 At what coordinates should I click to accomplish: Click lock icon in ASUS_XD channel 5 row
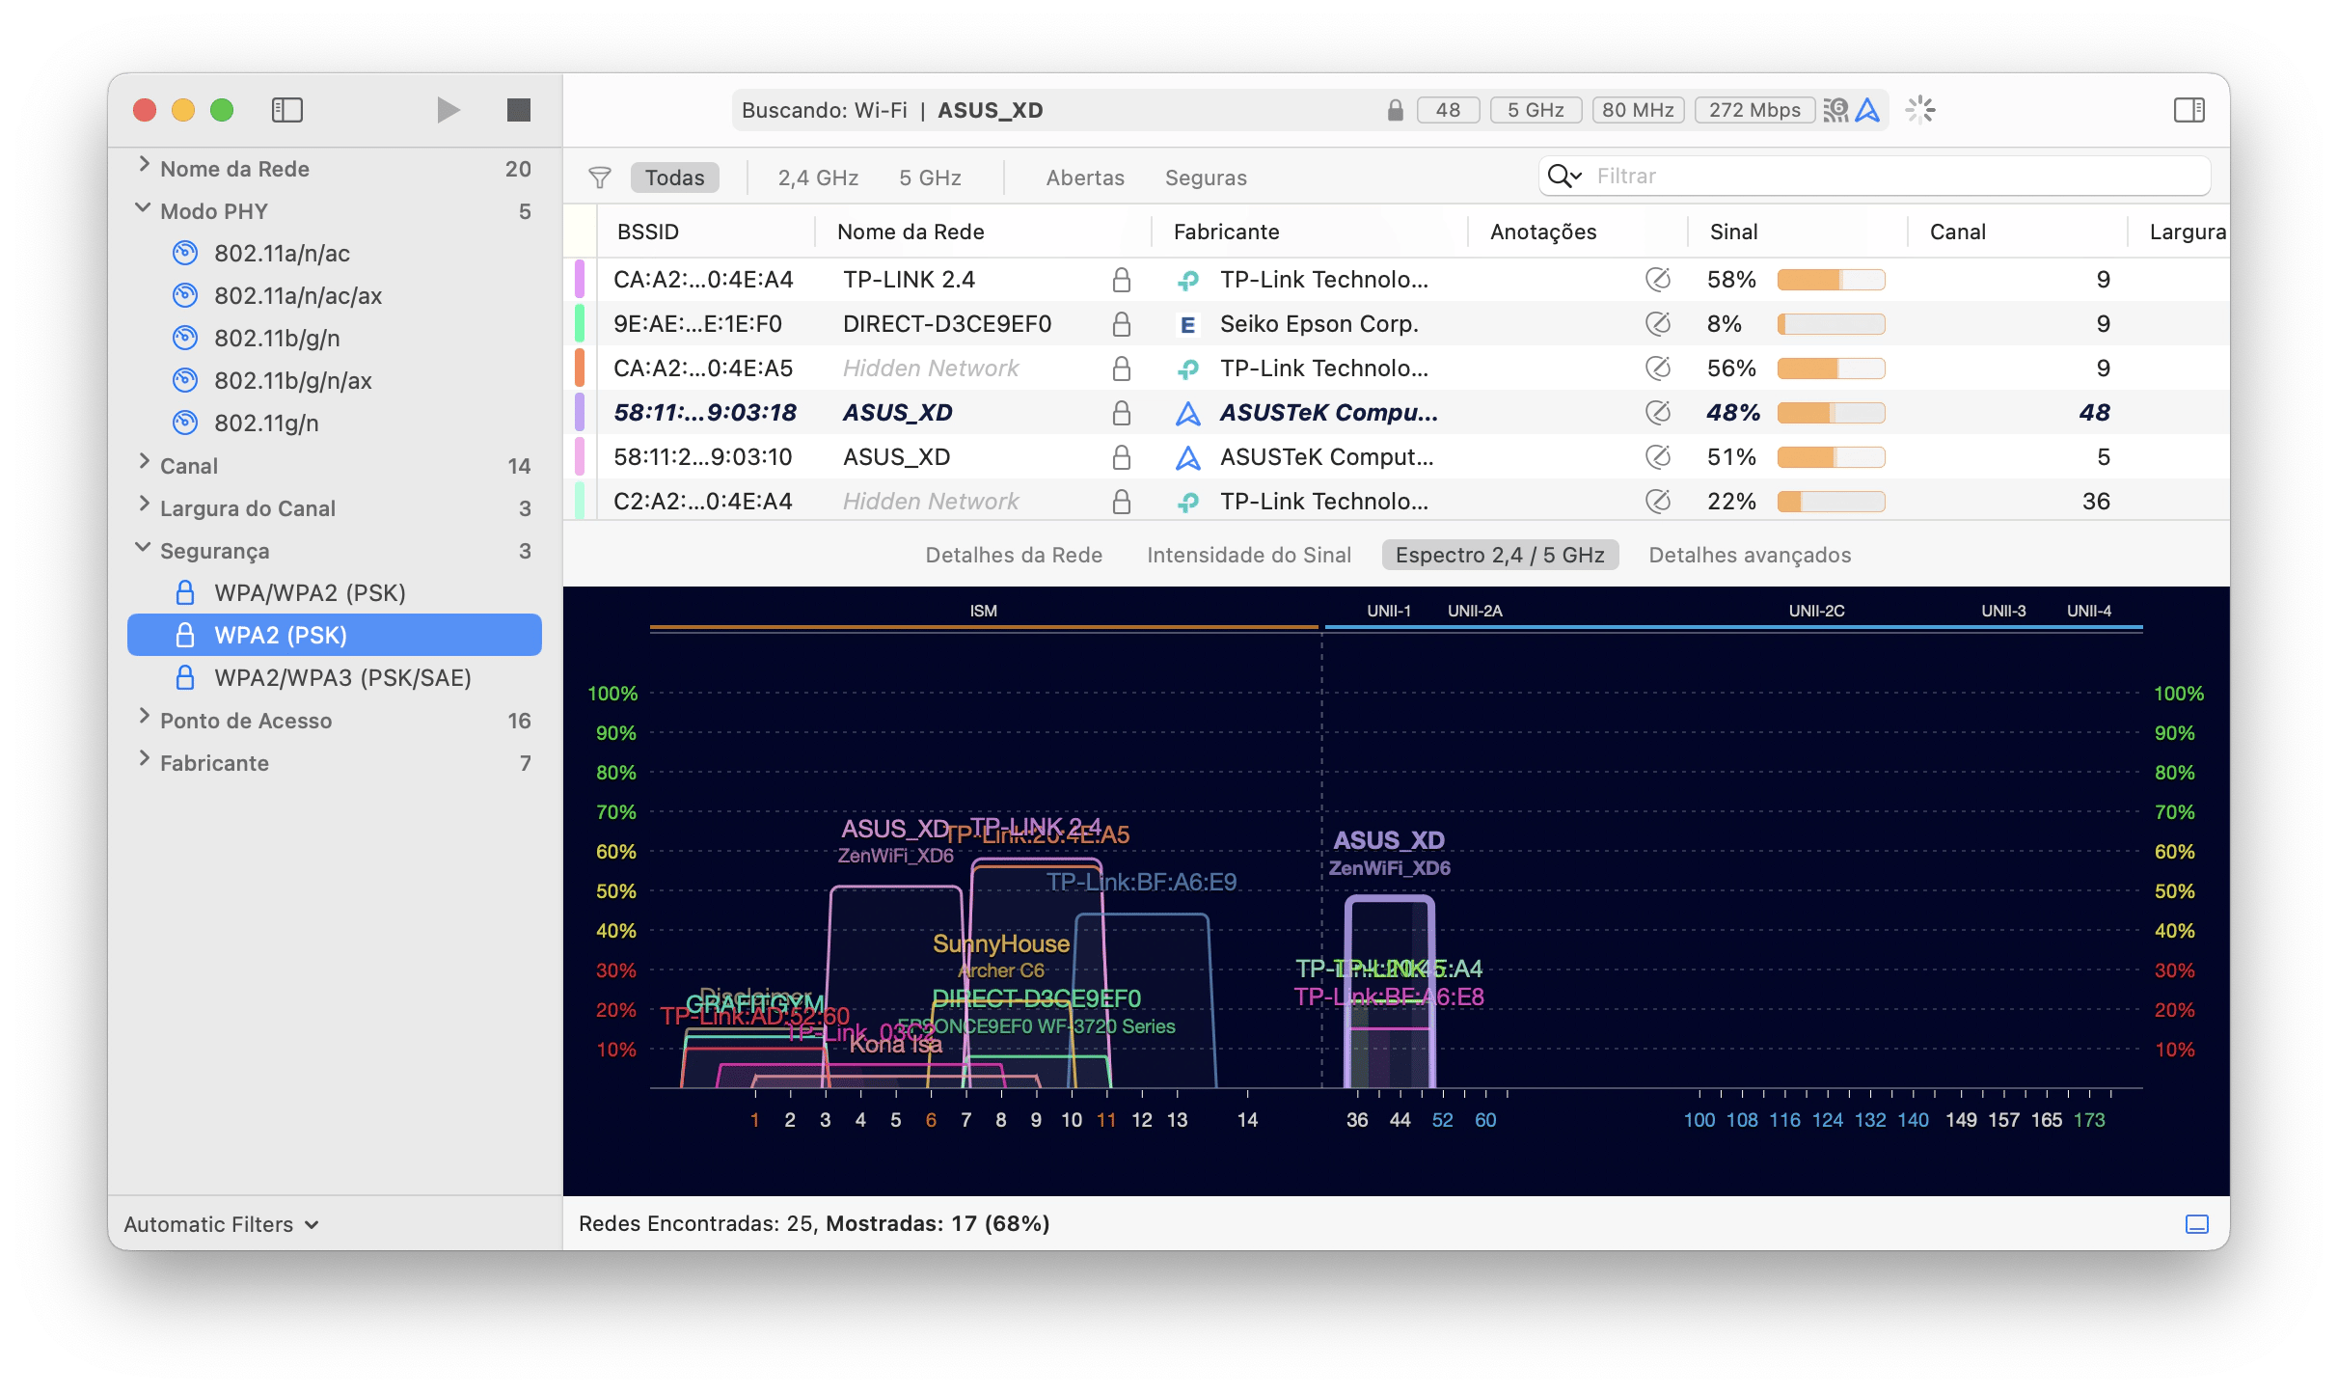coord(1121,457)
